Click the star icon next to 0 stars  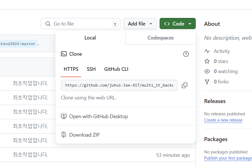click(x=207, y=61)
